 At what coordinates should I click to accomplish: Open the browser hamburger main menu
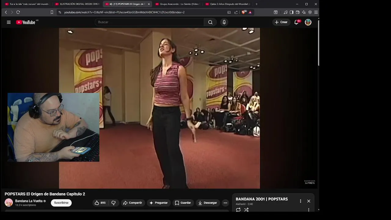pos(316,12)
